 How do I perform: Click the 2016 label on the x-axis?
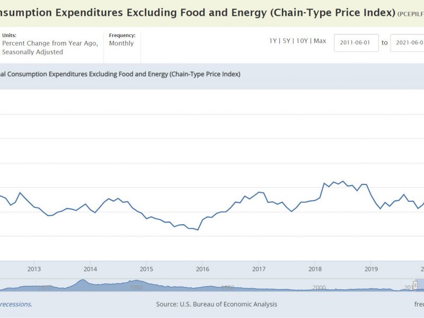tap(202, 269)
